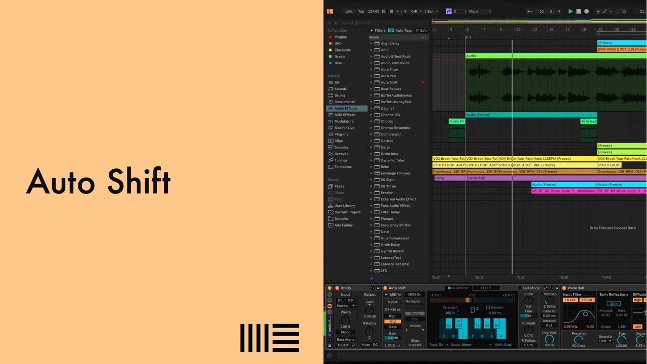Screen dimensions: 647x364
Task: Open the Voices count dropdown
Action: tap(414, 330)
